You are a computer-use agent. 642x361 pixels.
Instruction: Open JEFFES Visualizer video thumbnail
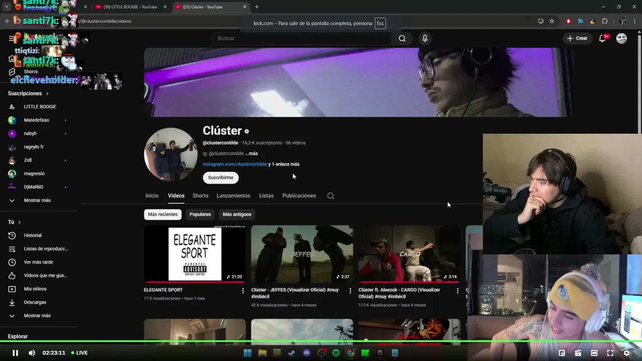pyautogui.click(x=302, y=254)
